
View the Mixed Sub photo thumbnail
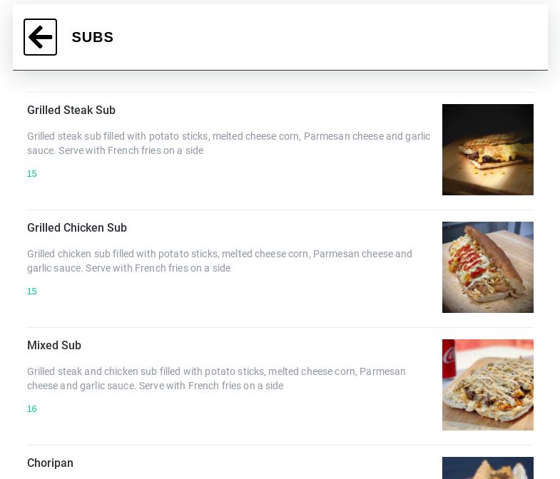pyautogui.click(x=487, y=385)
